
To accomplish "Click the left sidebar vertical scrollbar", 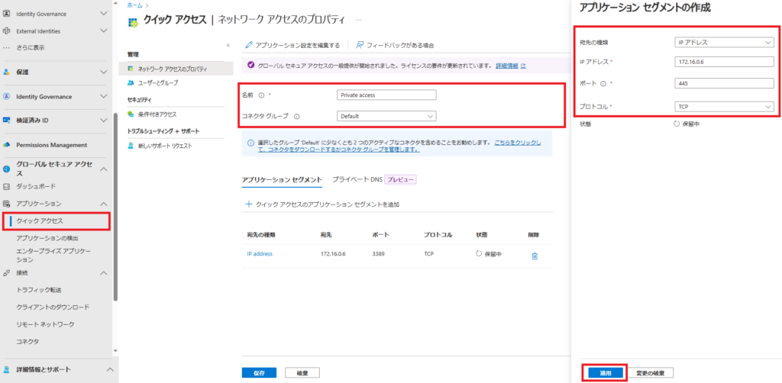I will click(x=116, y=207).
